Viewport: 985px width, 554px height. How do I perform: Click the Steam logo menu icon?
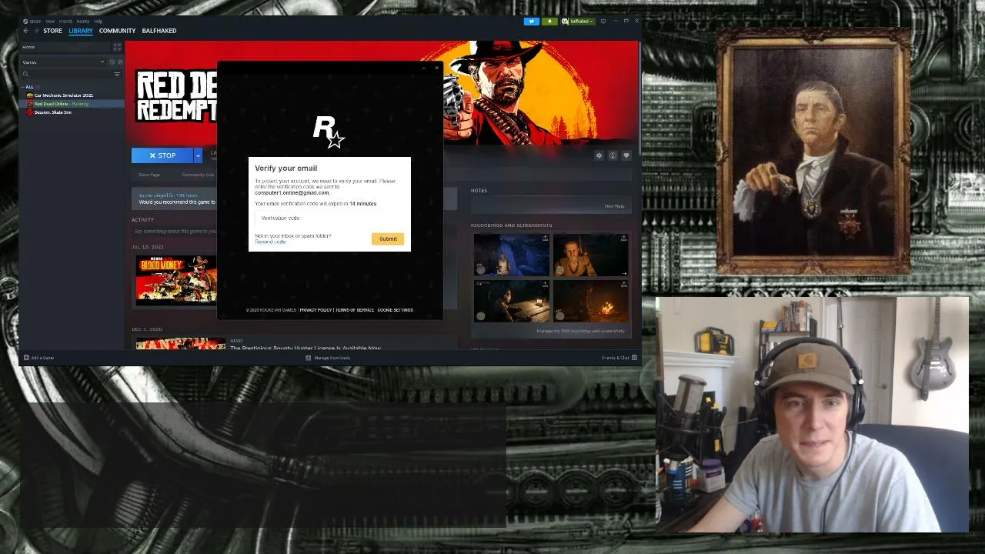(x=25, y=21)
